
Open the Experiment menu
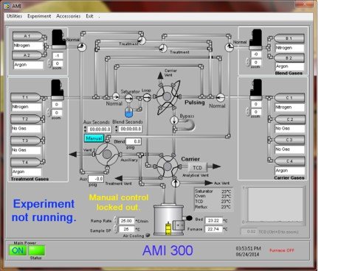coord(39,16)
